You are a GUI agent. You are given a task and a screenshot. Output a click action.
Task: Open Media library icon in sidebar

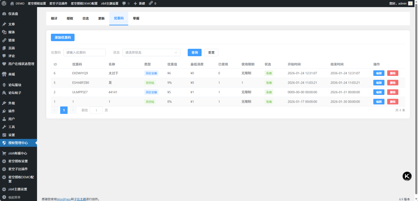pos(4,32)
